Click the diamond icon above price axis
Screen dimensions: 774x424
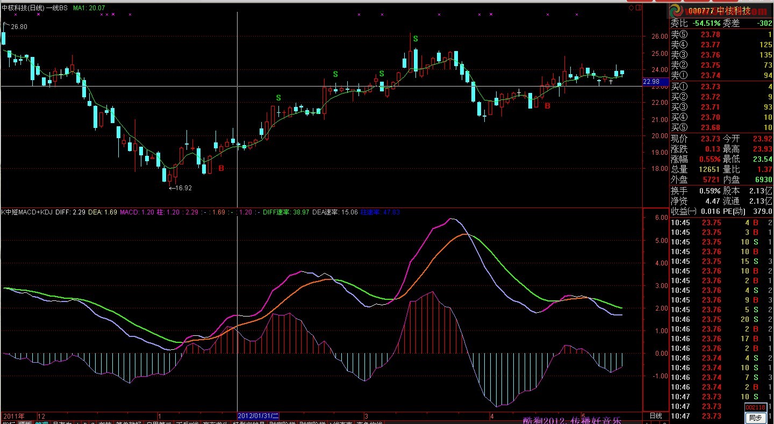click(x=631, y=8)
